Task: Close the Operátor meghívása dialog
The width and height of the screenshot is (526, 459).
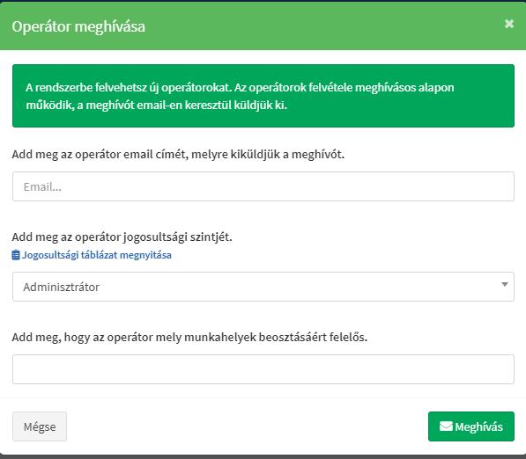Action: tap(509, 24)
